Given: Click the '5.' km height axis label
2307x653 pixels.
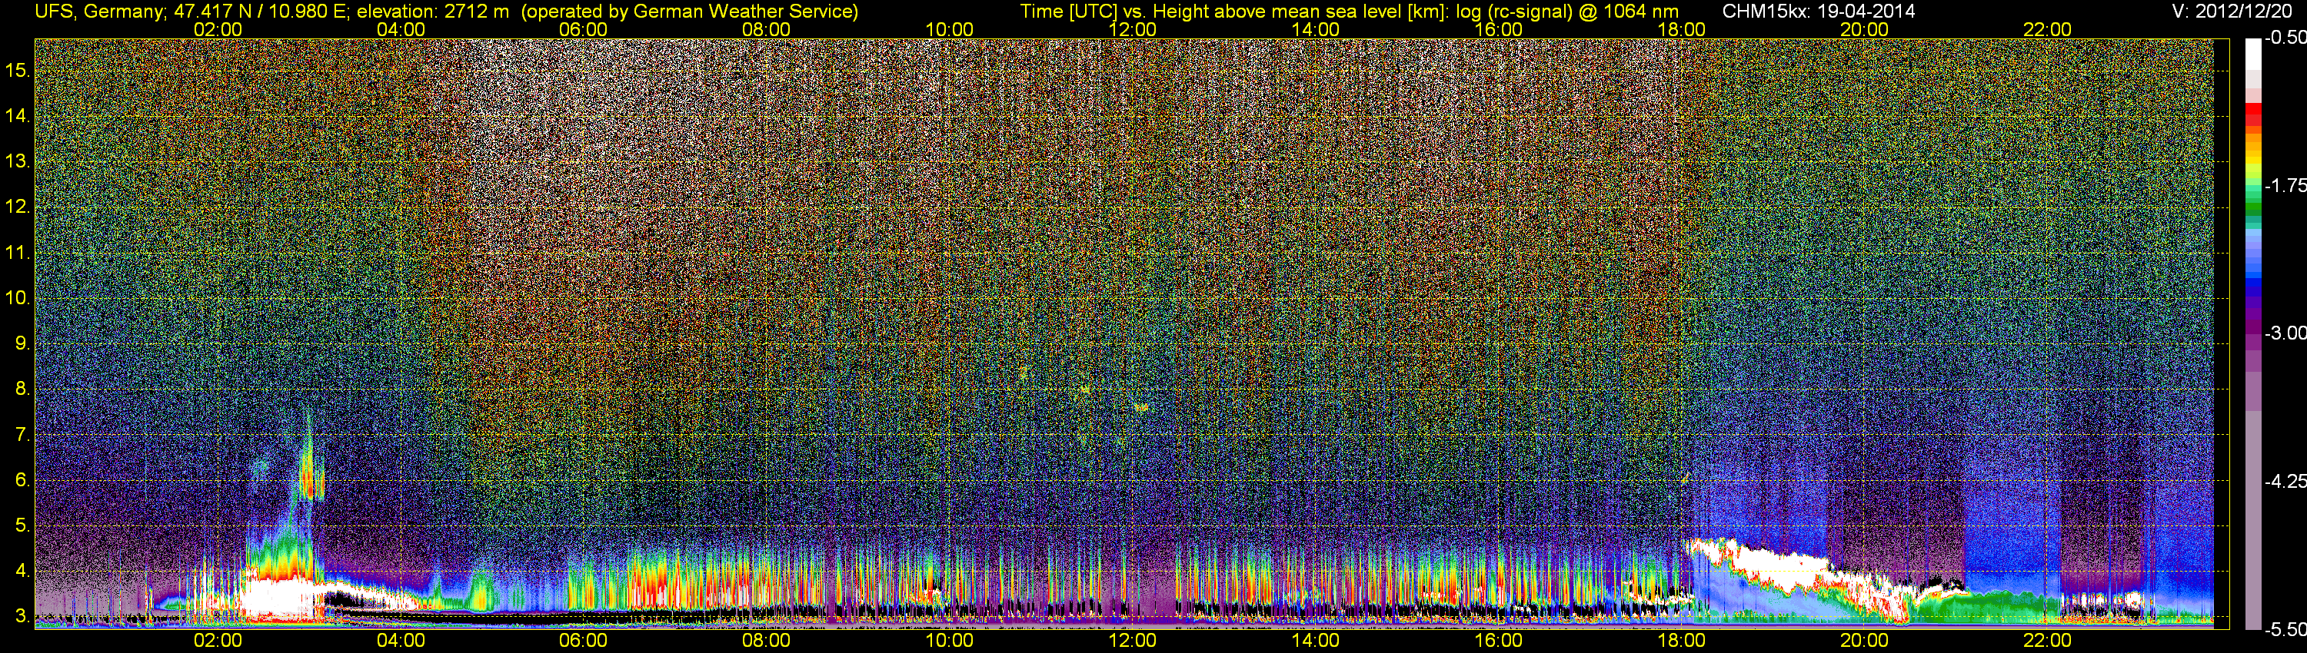Looking at the screenshot, I should click(22, 526).
